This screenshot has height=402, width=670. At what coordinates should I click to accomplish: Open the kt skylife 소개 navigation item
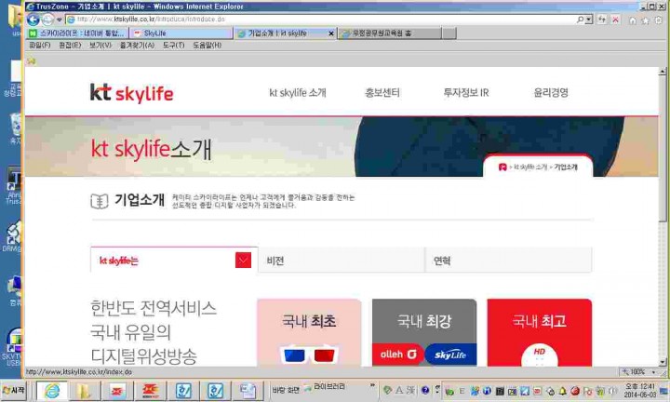point(298,93)
